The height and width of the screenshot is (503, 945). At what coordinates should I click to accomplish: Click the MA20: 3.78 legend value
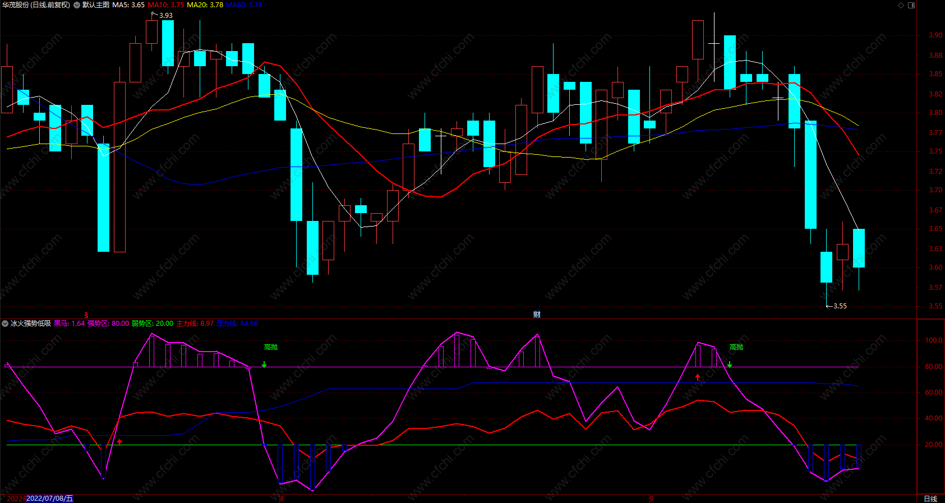tap(205, 5)
